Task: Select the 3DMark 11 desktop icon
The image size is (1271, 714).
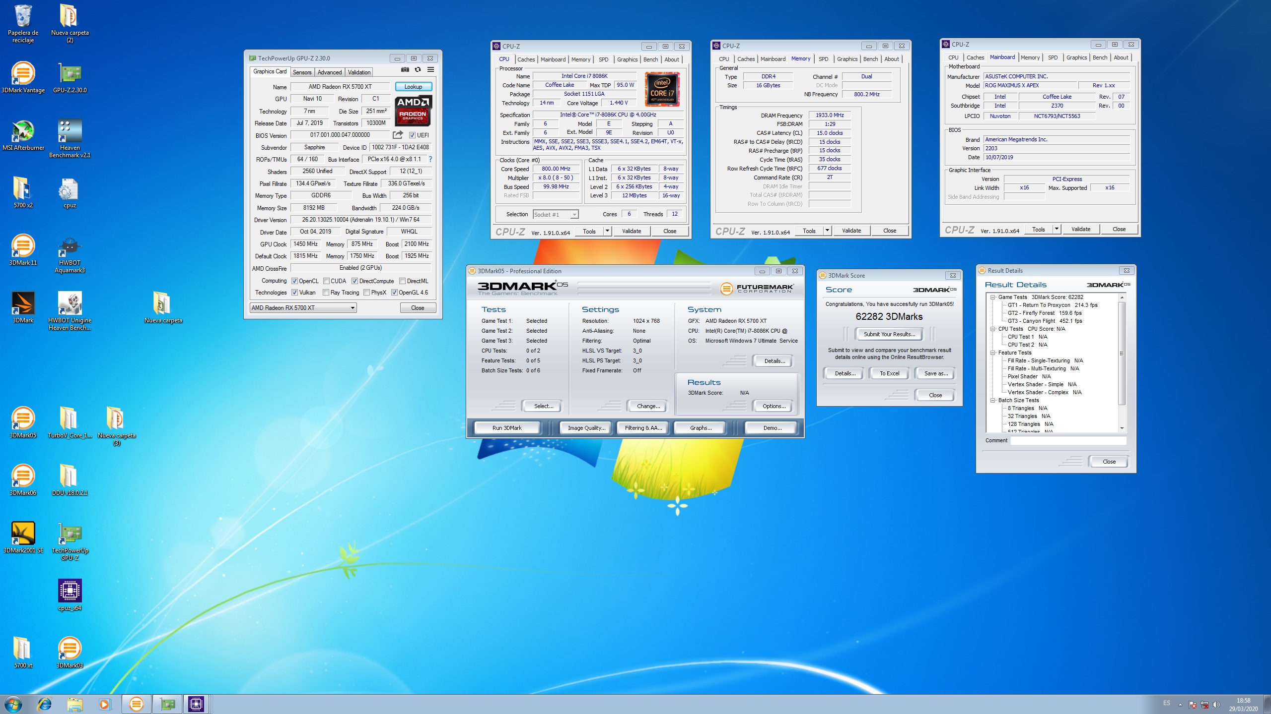Action: 23,250
